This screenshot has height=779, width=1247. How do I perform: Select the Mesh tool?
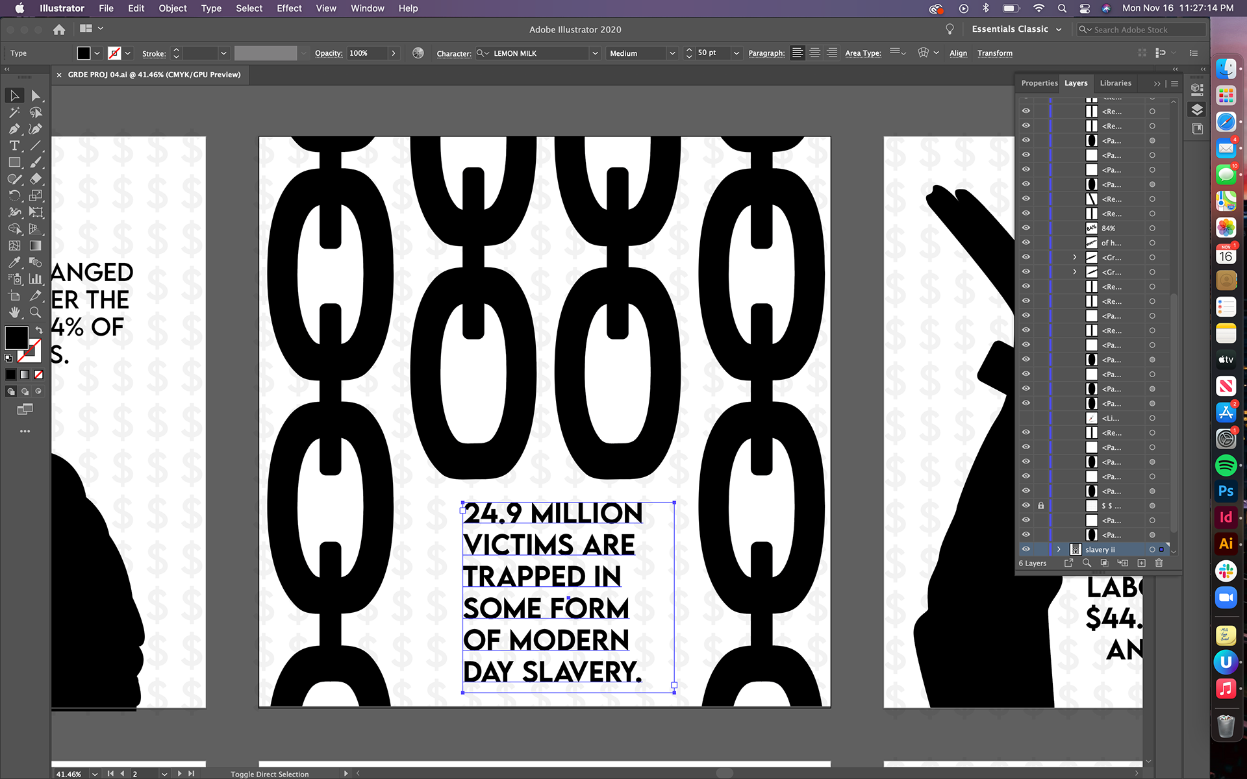[14, 245]
